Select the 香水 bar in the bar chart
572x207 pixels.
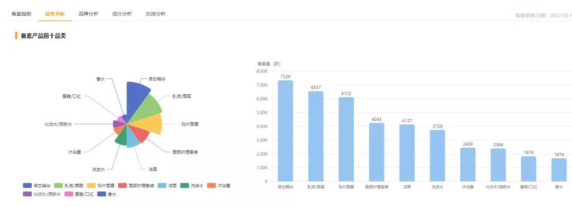[559, 170]
